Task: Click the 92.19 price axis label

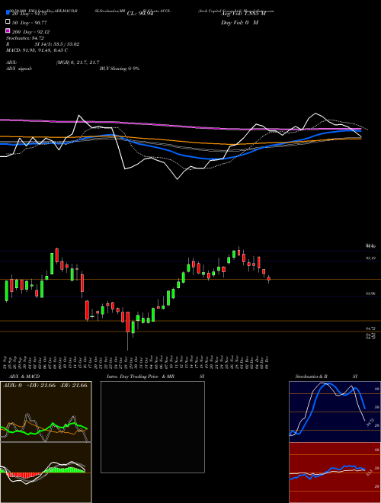Action: tap(370, 258)
